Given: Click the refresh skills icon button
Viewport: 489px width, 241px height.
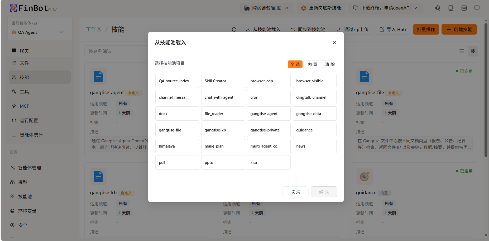Looking at the screenshot, I should [x=234, y=29].
